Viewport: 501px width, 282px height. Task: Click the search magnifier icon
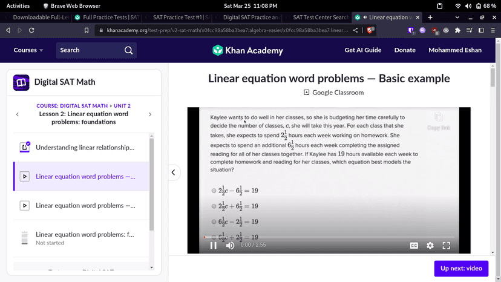coord(128,50)
